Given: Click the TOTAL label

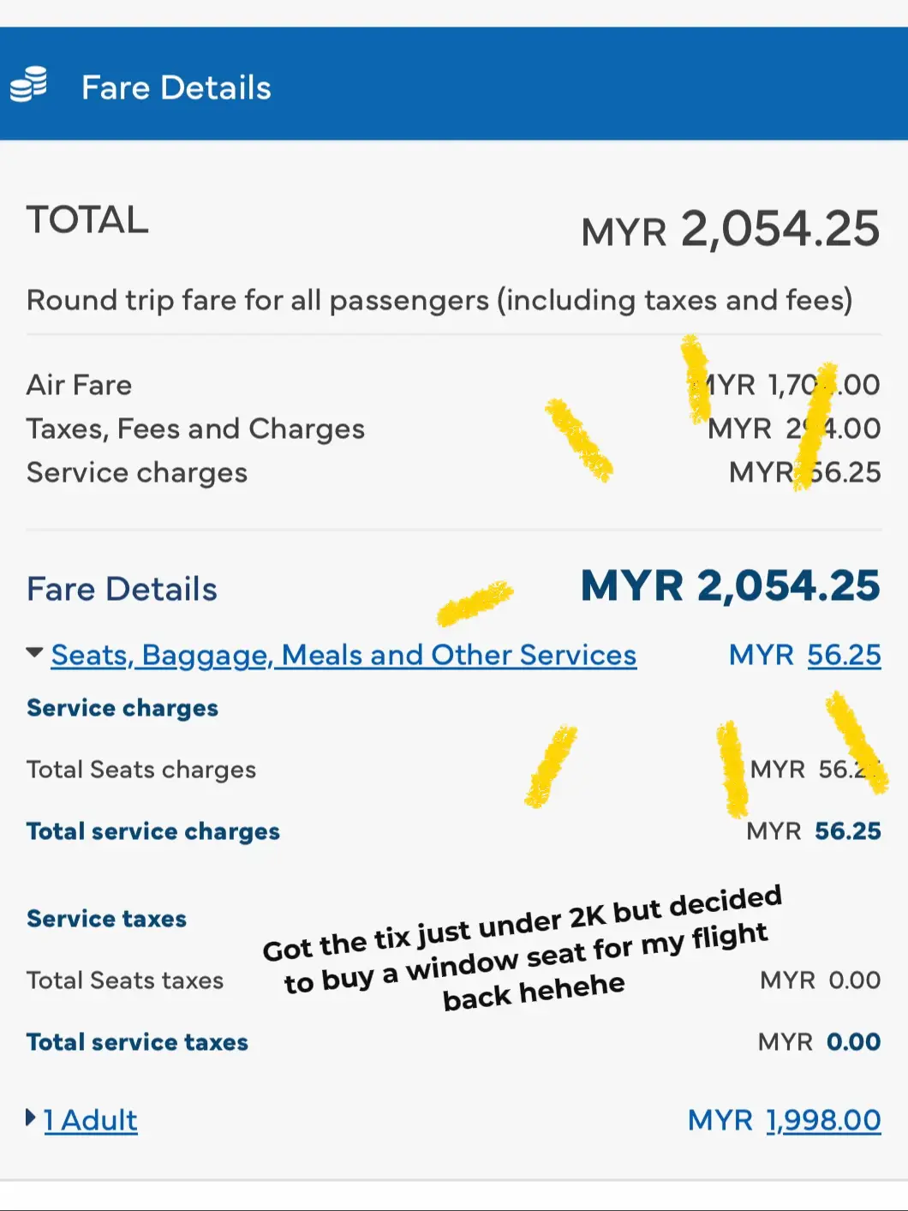Looking at the screenshot, I should point(87,220).
